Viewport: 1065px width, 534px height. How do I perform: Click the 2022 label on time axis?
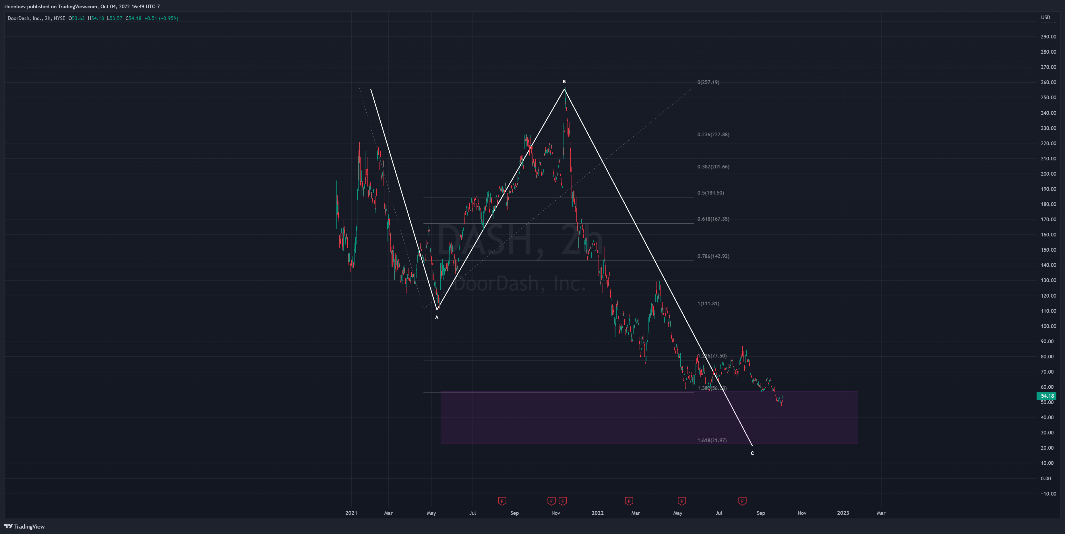pos(597,513)
